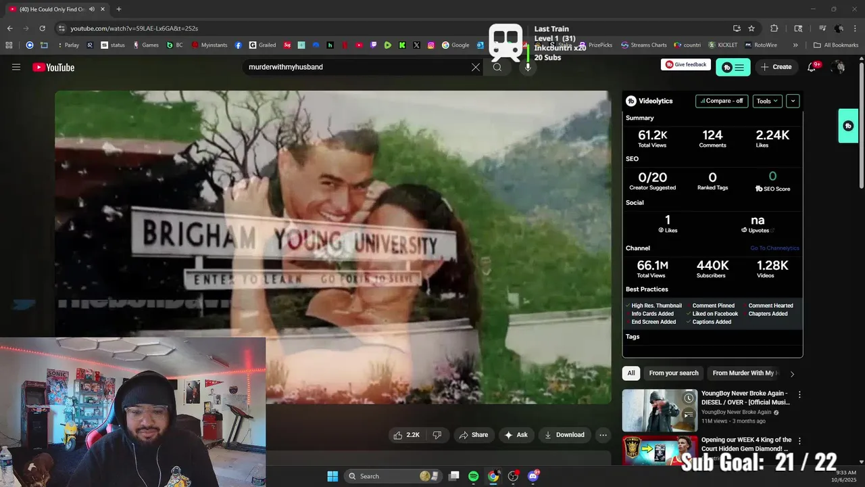The width and height of the screenshot is (865, 487).
Task: Click the YouTube search magnifier button
Action: (x=497, y=67)
